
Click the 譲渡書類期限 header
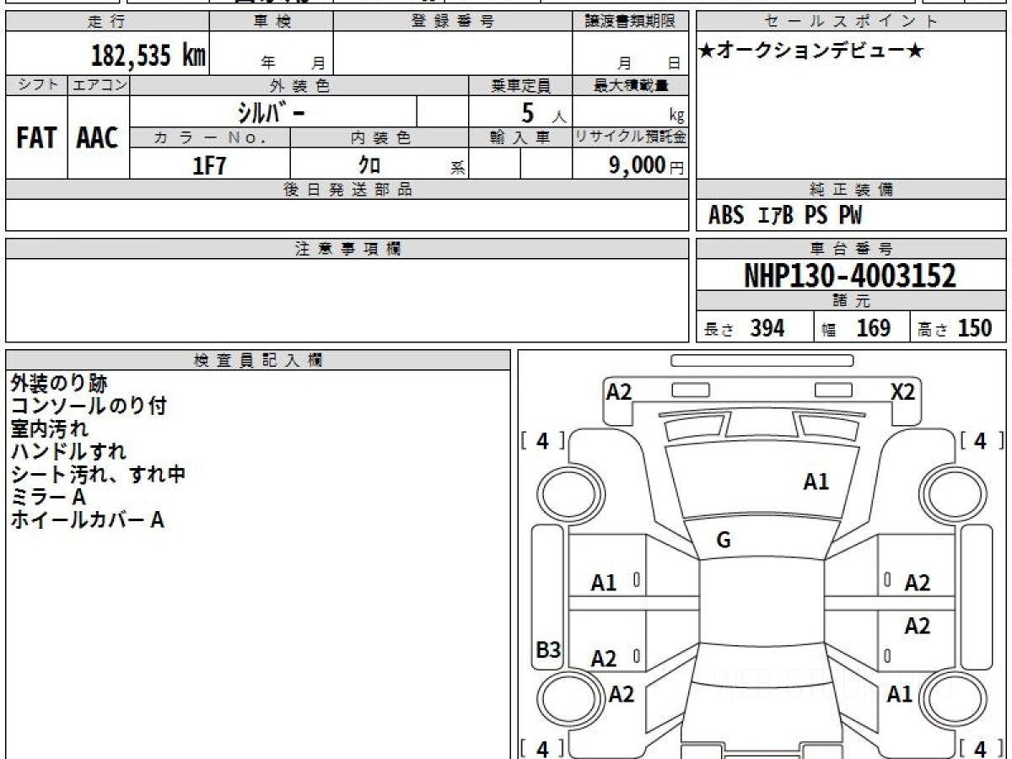[630, 22]
